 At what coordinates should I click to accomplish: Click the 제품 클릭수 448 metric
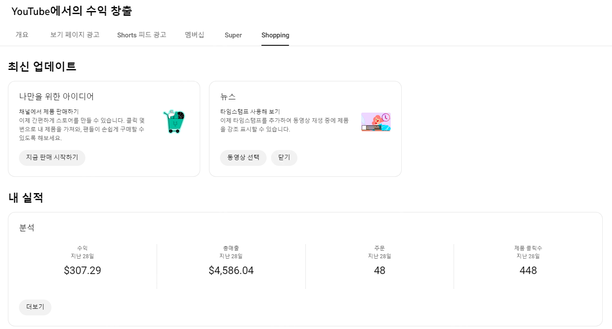528,270
